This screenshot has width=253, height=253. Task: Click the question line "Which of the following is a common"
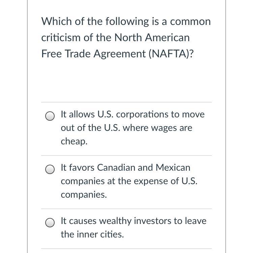pyautogui.click(x=126, y=22)
